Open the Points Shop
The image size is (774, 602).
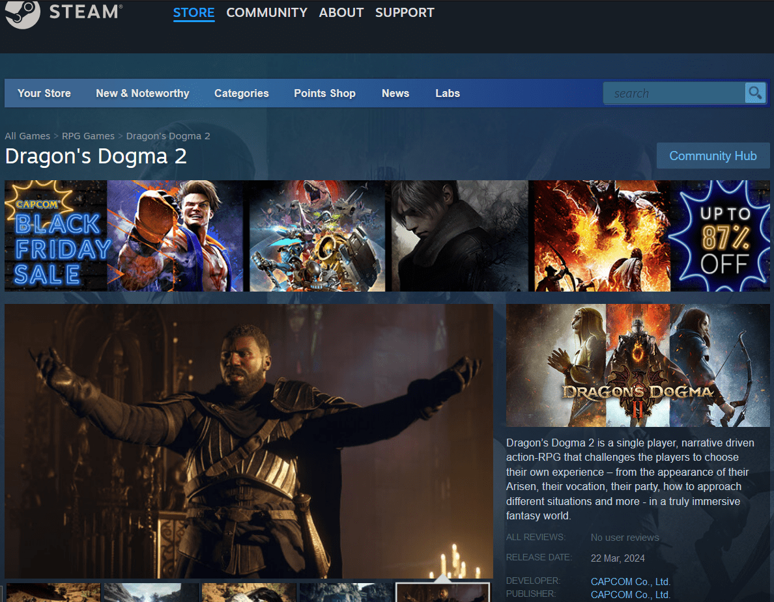pos(325,93)
